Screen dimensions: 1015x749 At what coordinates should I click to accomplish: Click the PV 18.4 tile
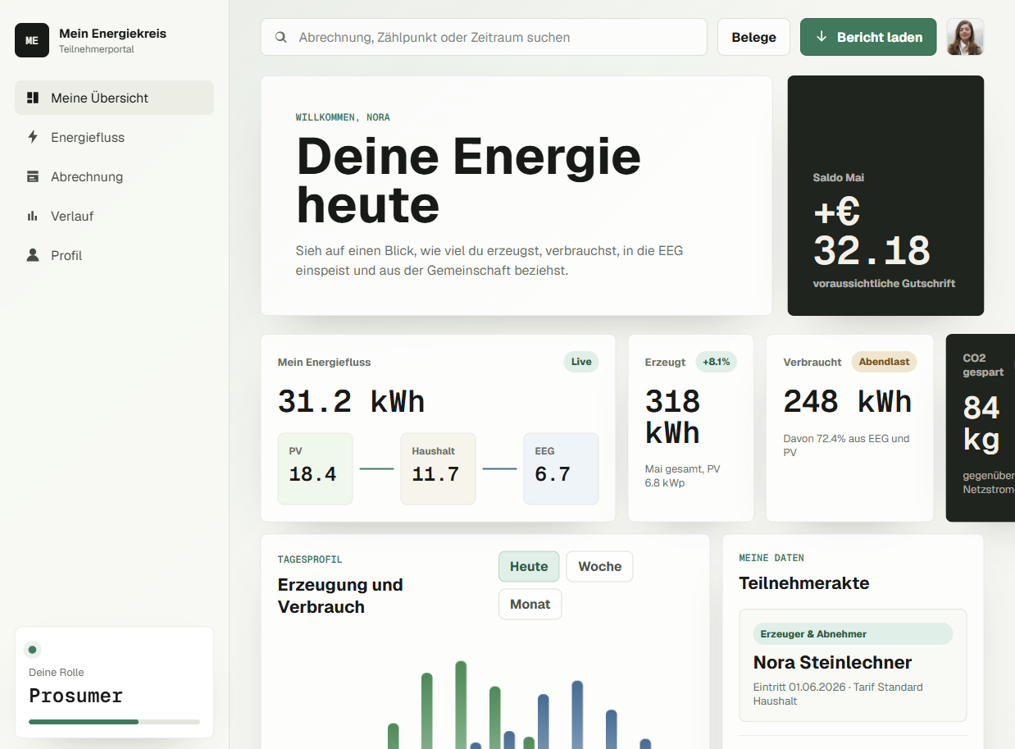tap(315, 468)
